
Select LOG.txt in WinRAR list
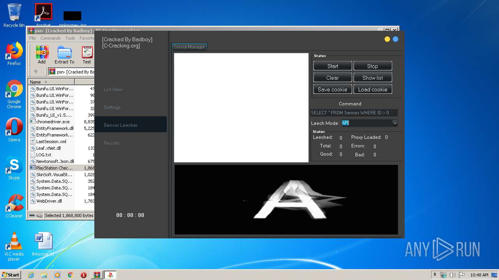tap(44, 155)
